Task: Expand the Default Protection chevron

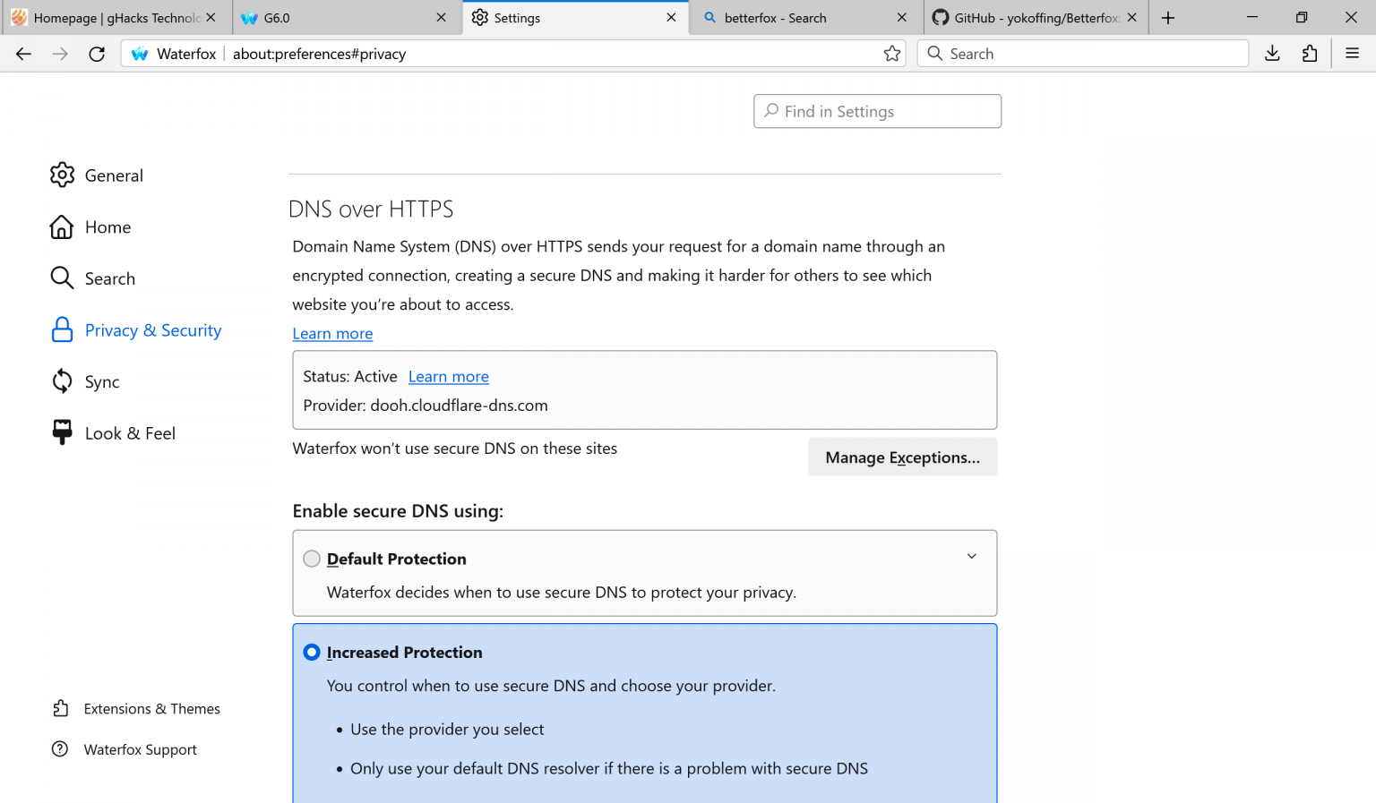Action: coord(971,556)
